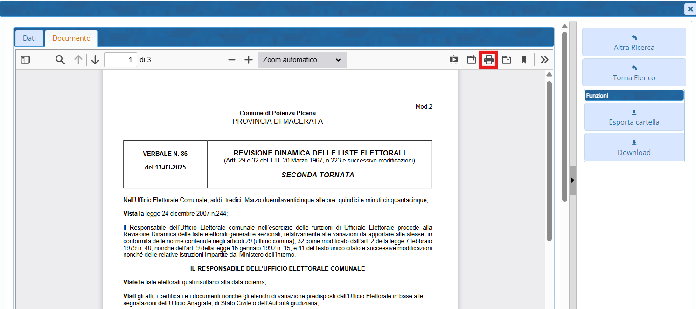Image resolution: width=696 pixels, height=309 pixels.
Task: Zoom in with the plus icon
Action: click(249, 60)
